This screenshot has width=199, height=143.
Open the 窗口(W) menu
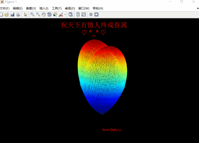tap(84, 8)
